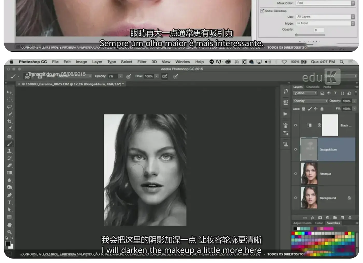Switch to the Channels tab

(313, 87)
